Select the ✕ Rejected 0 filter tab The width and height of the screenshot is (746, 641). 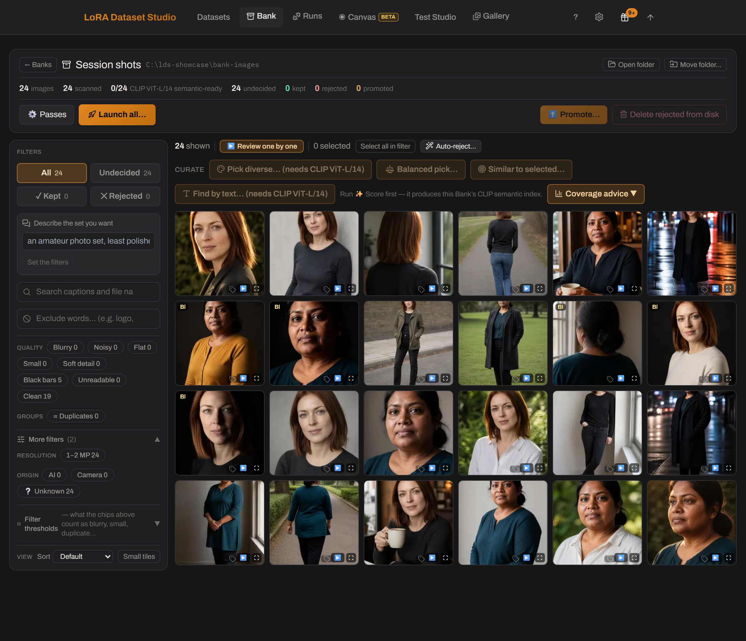tap(125, 196)
